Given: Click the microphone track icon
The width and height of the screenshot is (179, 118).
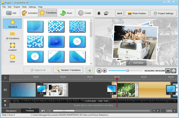Looking at the screenshot, I should [x=5, y=105].
